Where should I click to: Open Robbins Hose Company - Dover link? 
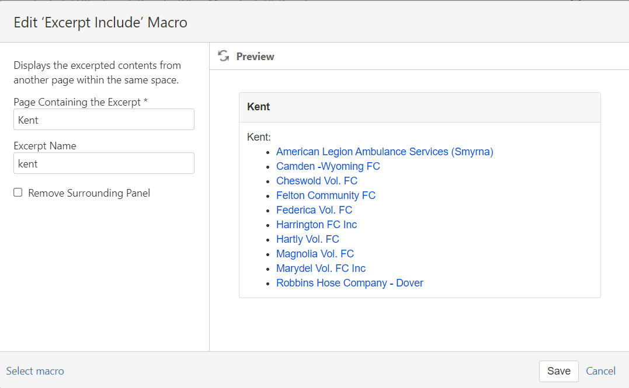[x=349, y=283]
